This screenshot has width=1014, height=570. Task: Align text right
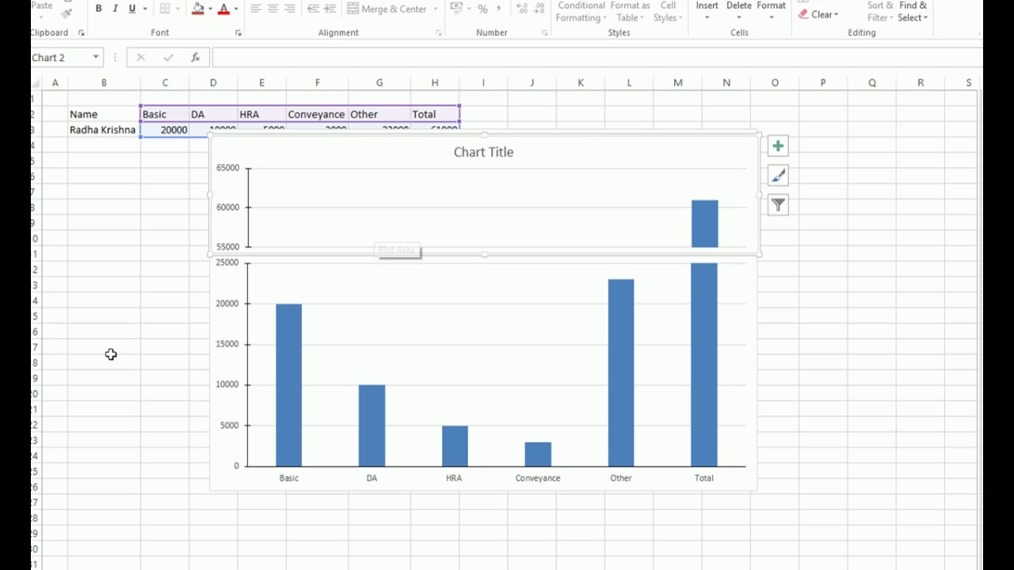pos(289,9)
